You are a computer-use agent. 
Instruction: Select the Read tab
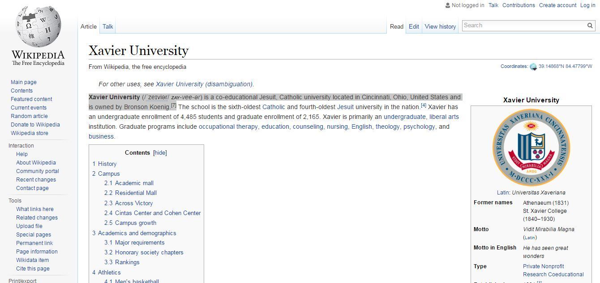coord(397,26)
